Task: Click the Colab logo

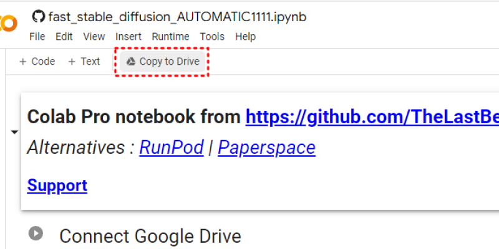Action: 8,23
